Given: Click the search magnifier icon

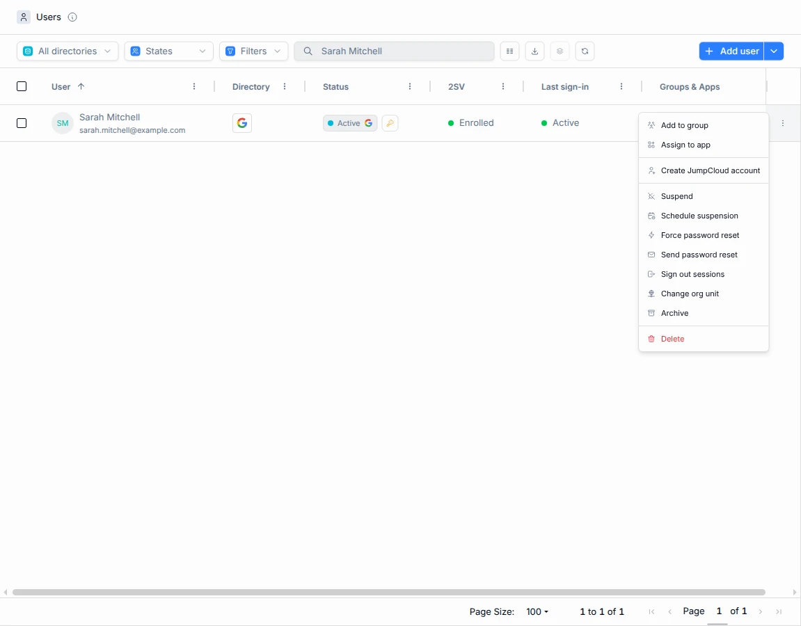Looking at the screenshot, I should 308,51.
